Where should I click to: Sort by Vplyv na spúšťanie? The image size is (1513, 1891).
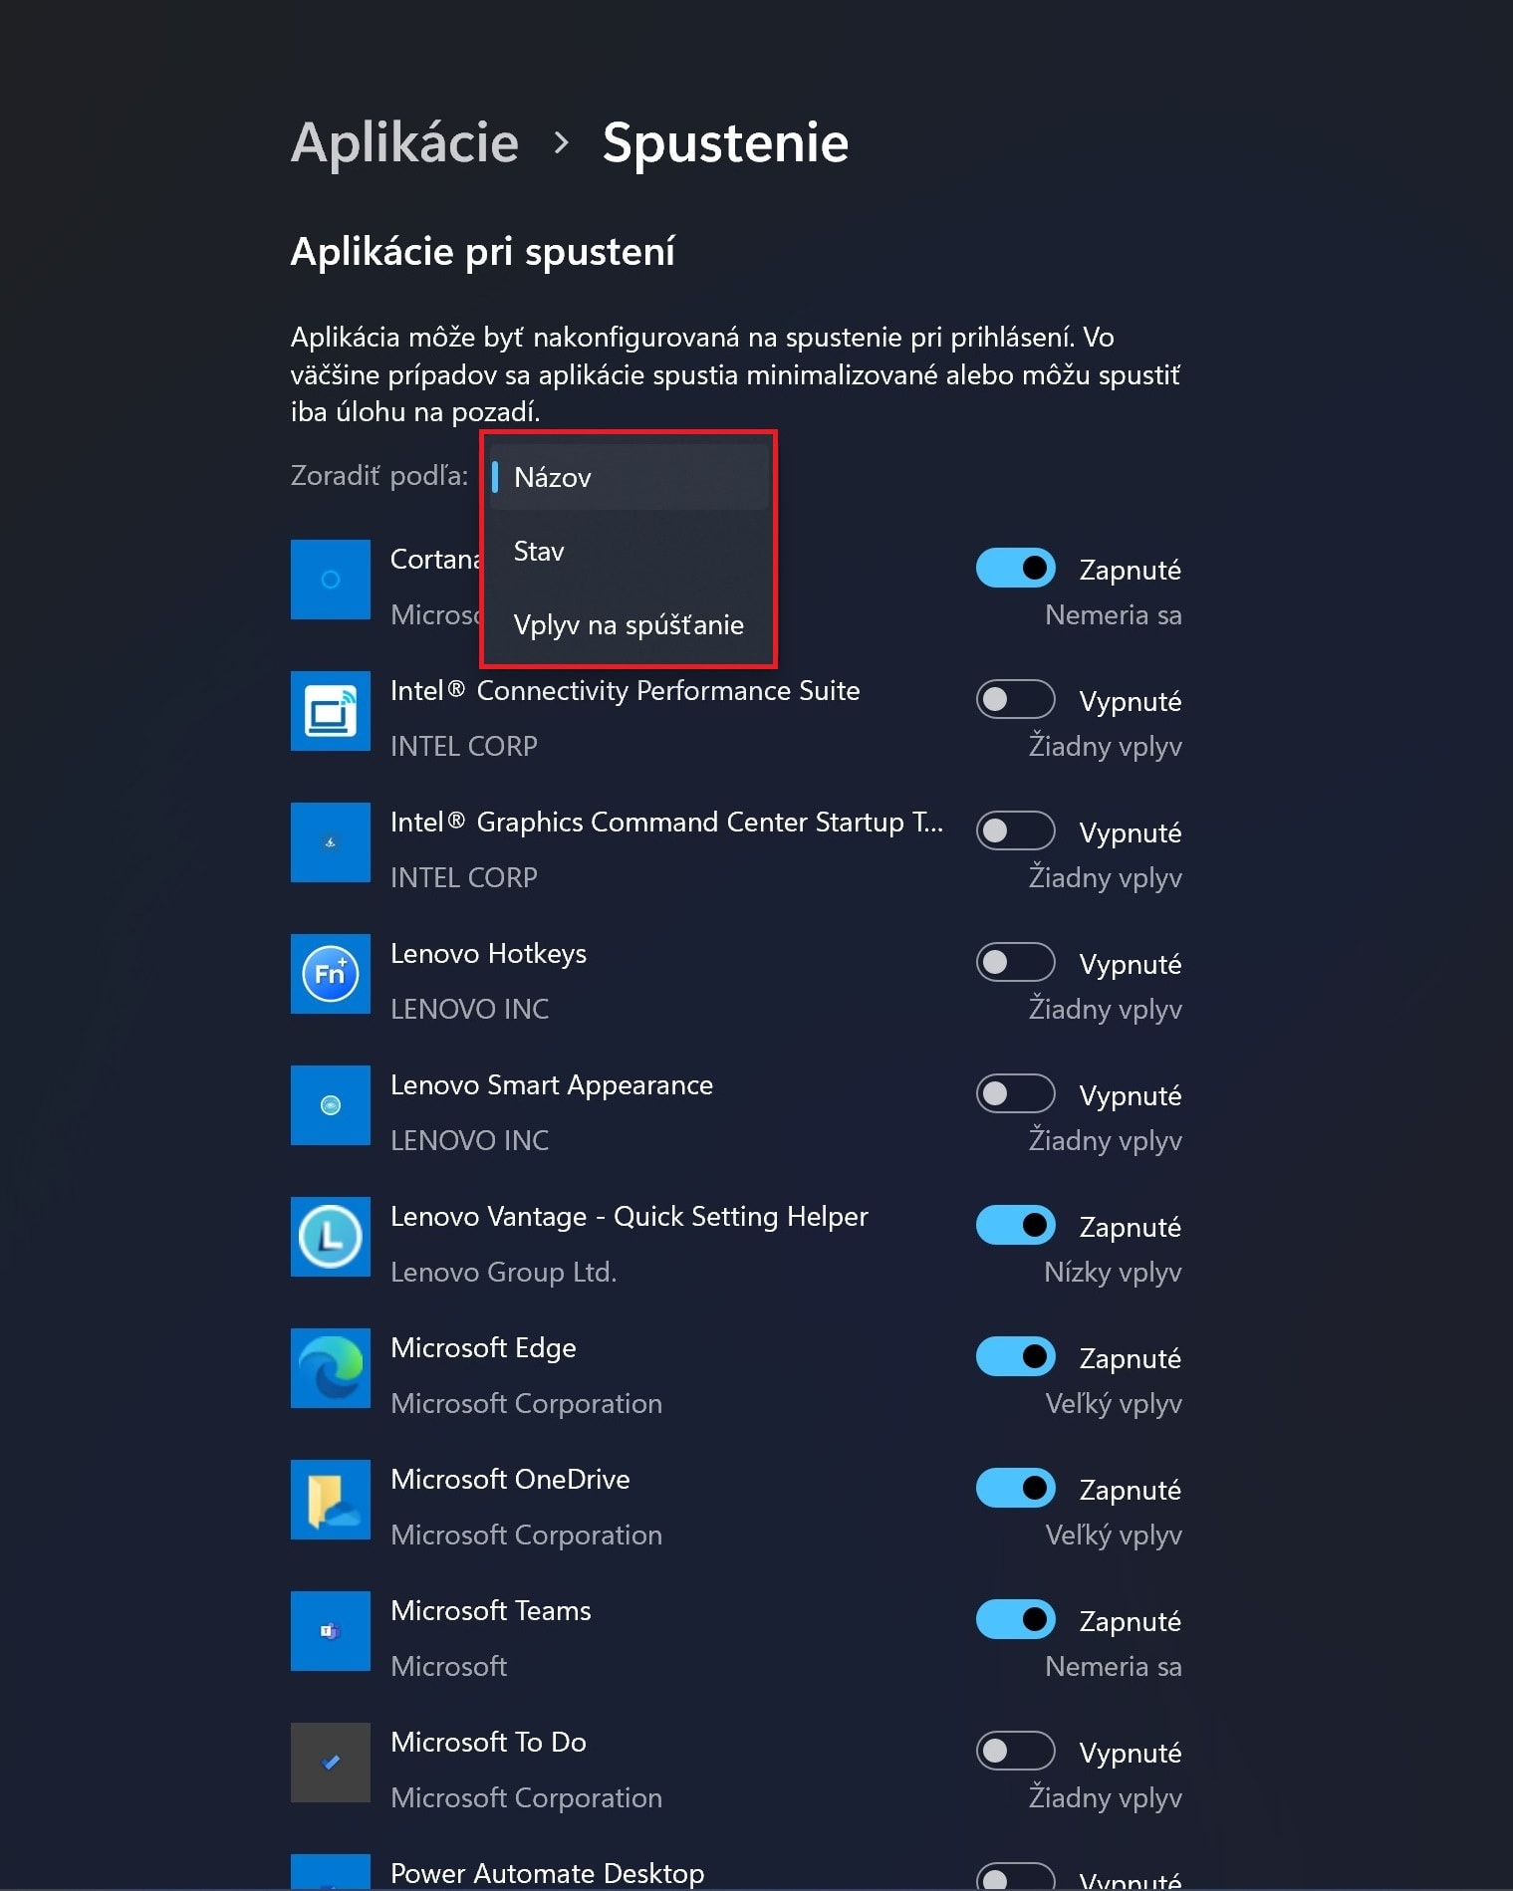tap(629, 624)
